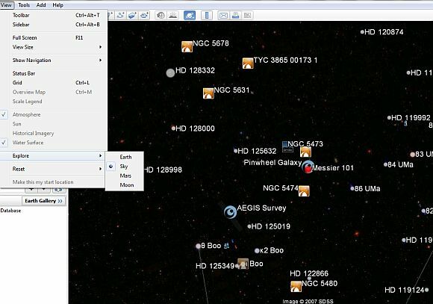Open the Tools menu

point(24,5)
